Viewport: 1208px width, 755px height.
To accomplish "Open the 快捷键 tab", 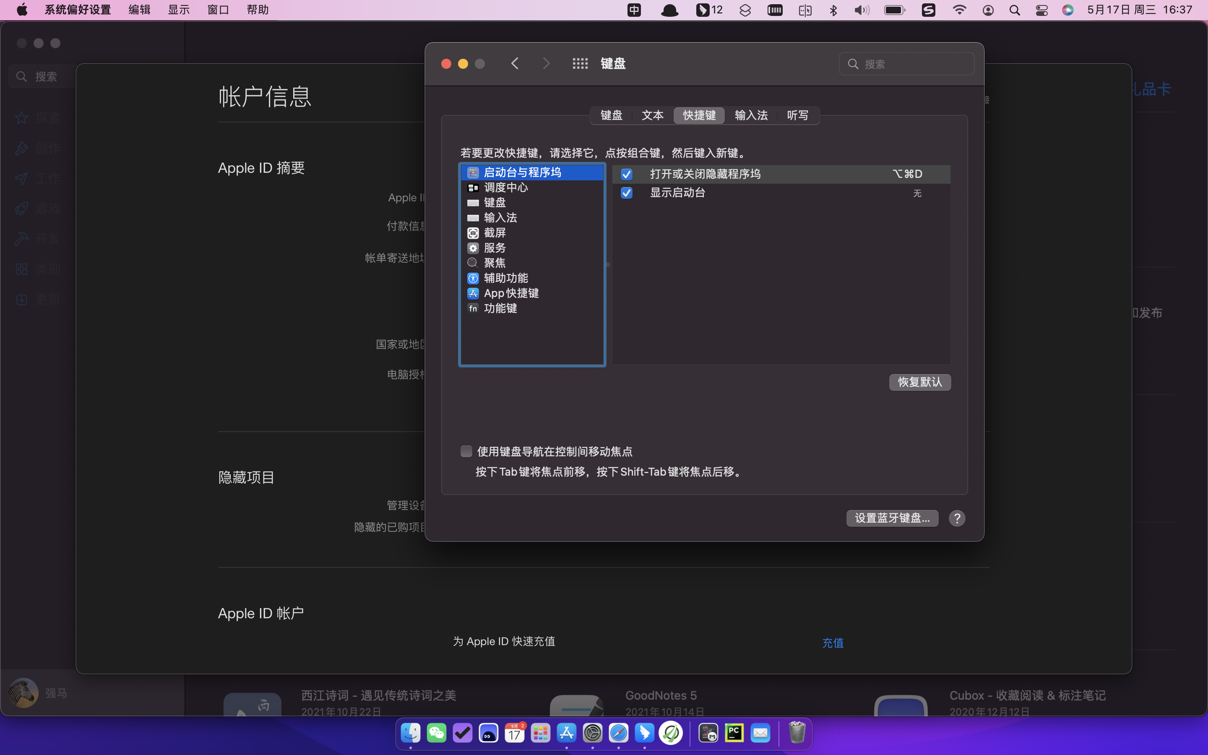I will click(x=699, y=115).
